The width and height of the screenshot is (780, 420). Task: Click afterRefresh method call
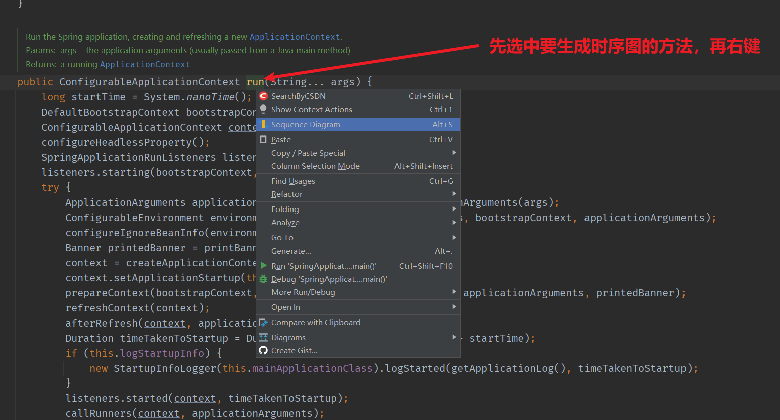(x=102, y=323)
